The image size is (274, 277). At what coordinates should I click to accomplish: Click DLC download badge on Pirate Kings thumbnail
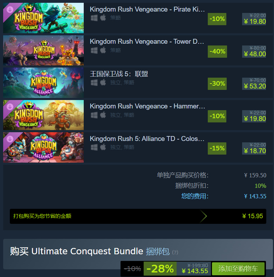10,9
